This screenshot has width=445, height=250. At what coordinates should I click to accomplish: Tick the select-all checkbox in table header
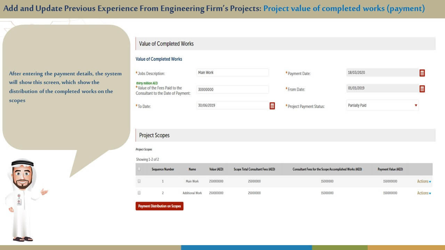click(x=139, y=169)
